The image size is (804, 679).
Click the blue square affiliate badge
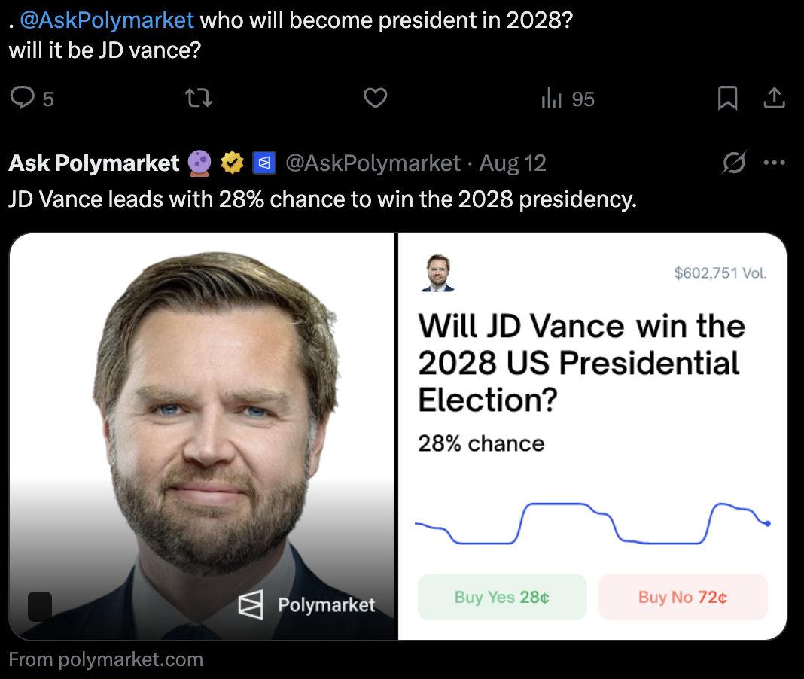tap(266, 162)
